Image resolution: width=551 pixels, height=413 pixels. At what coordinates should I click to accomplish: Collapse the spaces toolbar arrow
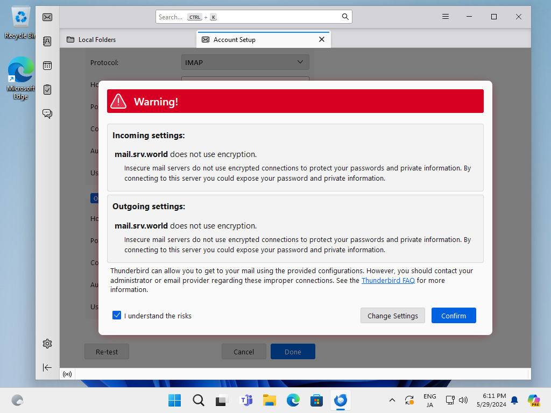(47, 367)
